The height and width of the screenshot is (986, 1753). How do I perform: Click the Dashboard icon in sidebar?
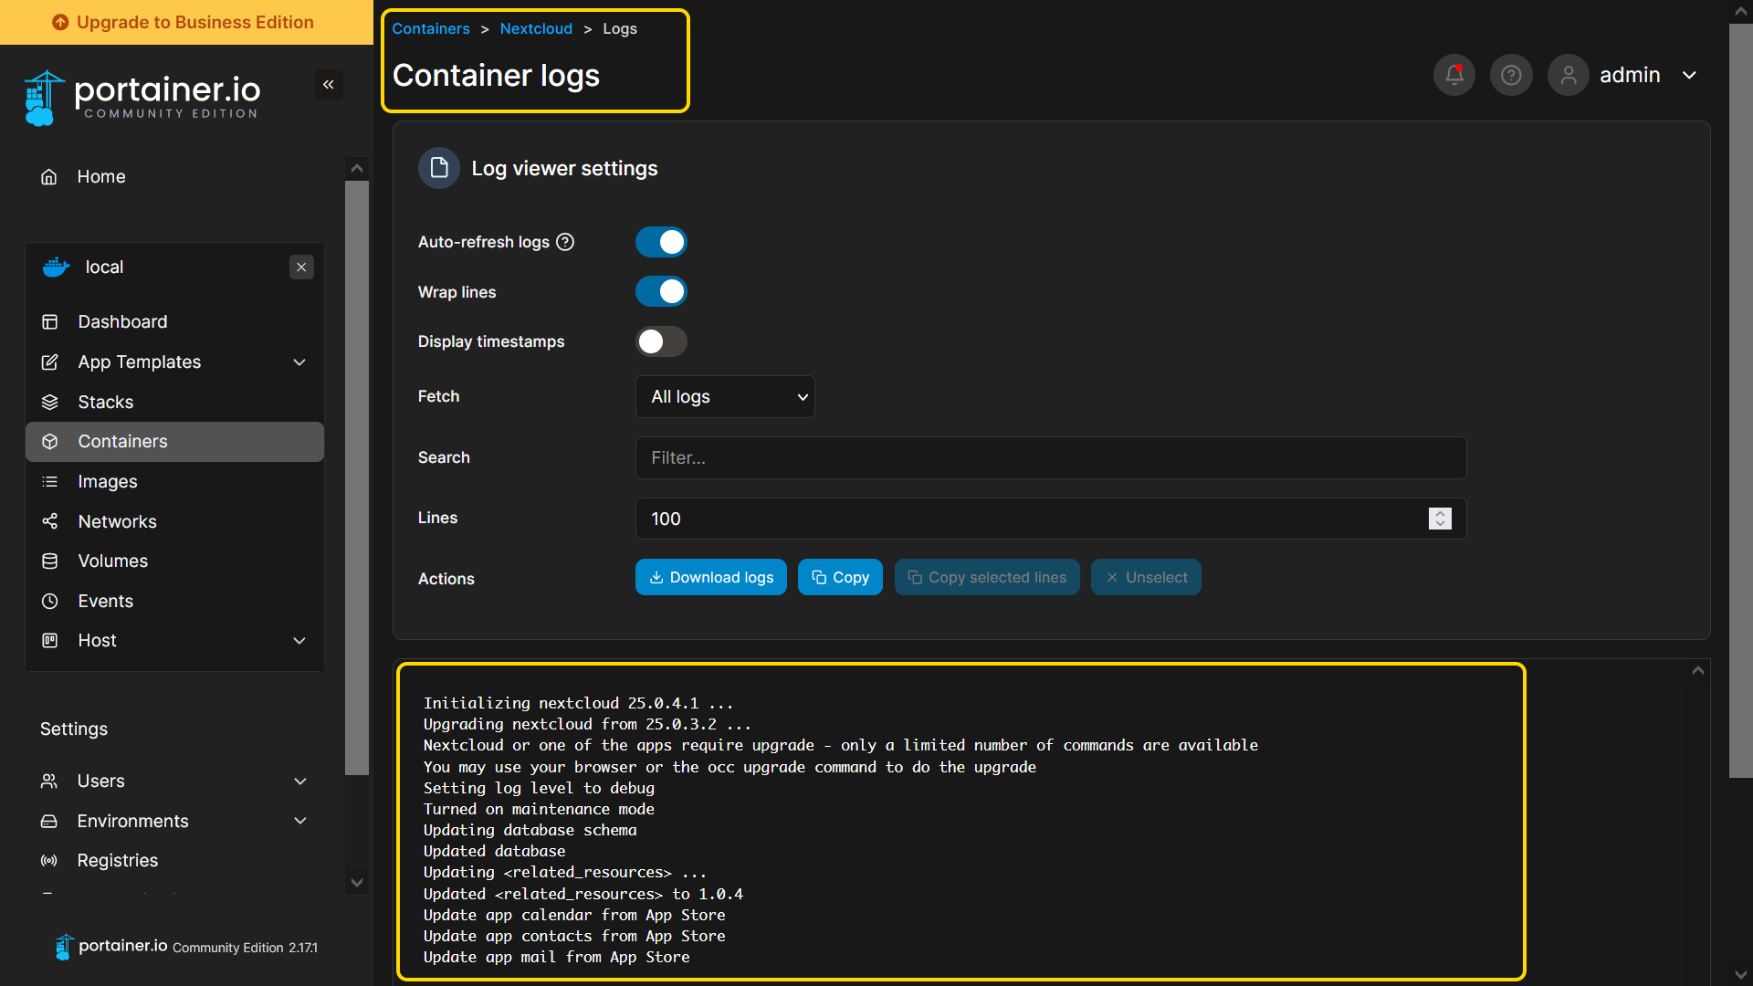point(50,322)
